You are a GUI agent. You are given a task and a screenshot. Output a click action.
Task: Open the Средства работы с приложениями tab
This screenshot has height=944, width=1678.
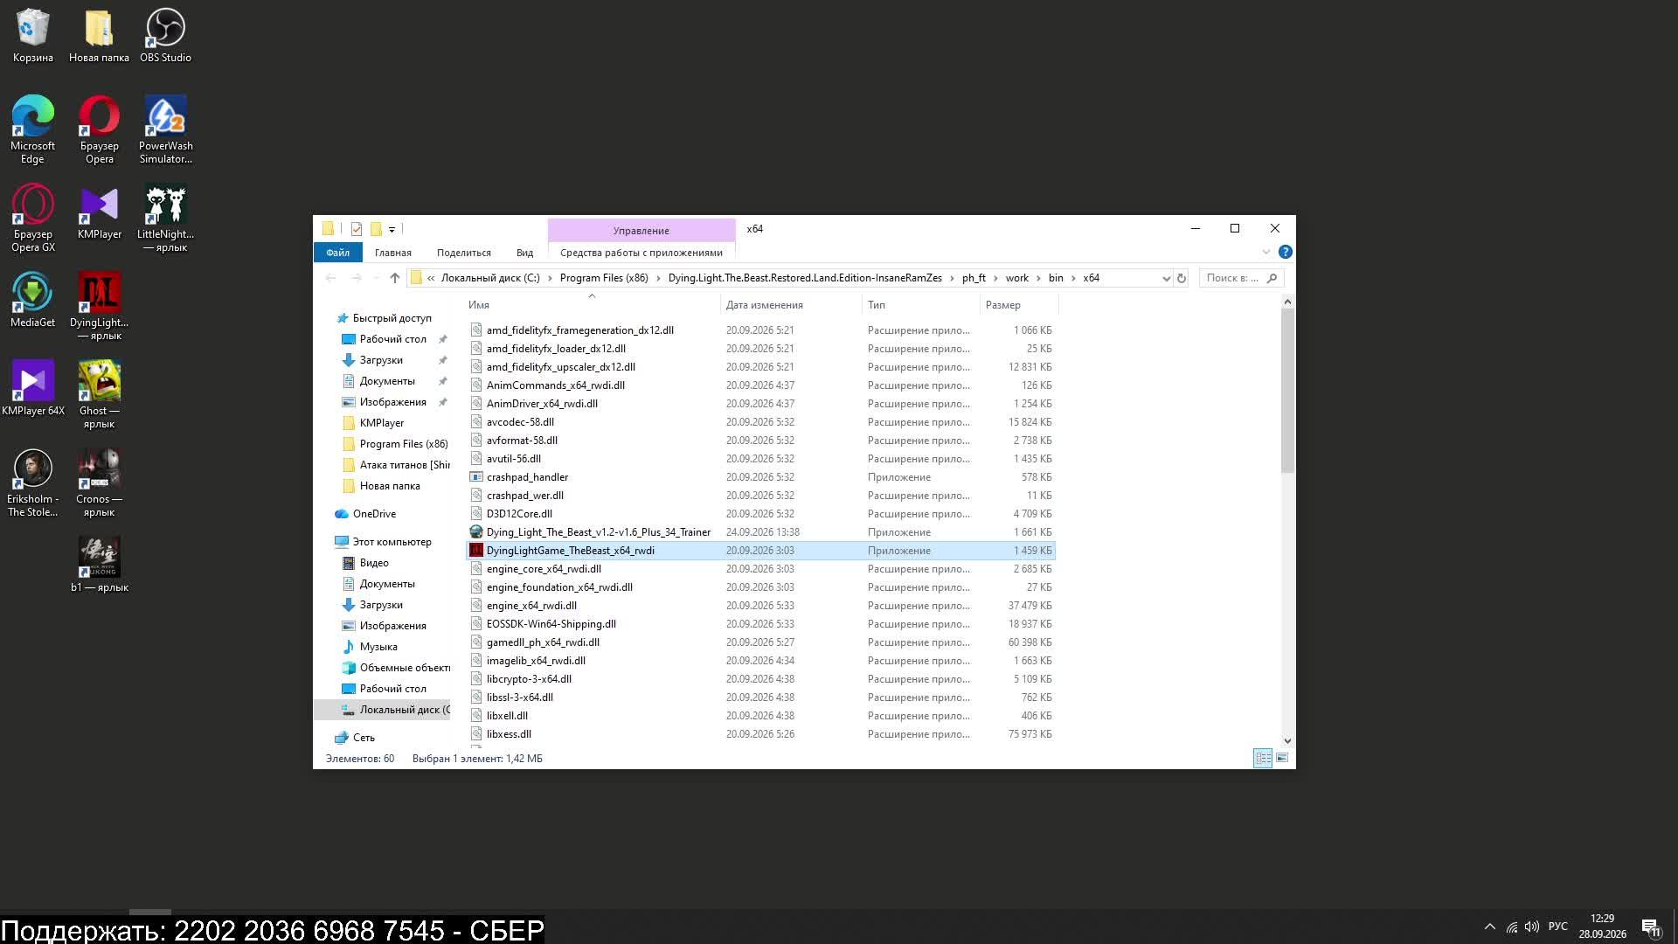pos(641,253)
